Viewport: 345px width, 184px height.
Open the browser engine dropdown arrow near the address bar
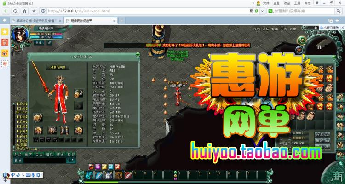point(262,11)
